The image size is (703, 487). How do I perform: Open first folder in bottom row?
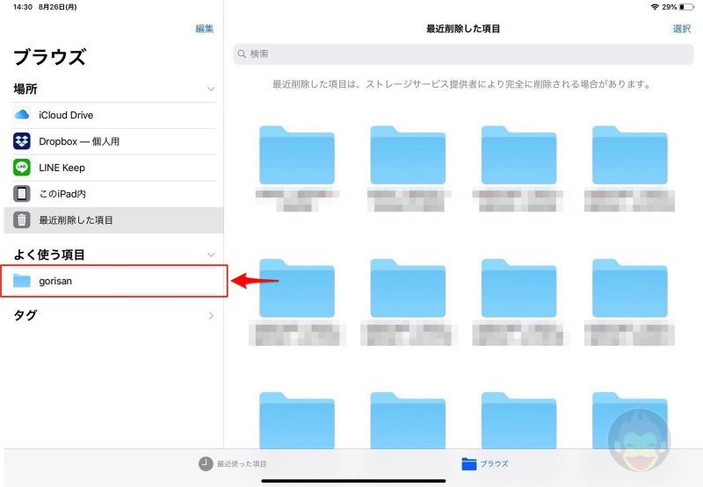click(297, 420)
